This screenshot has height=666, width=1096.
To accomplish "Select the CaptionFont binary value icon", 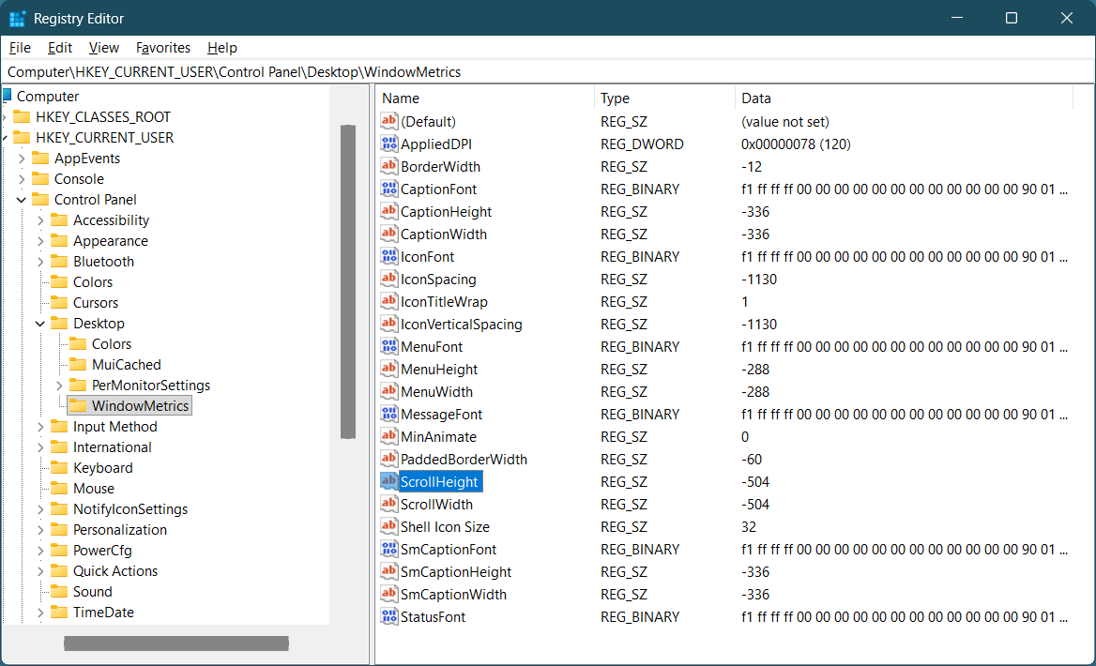I will tap(389, 189).
